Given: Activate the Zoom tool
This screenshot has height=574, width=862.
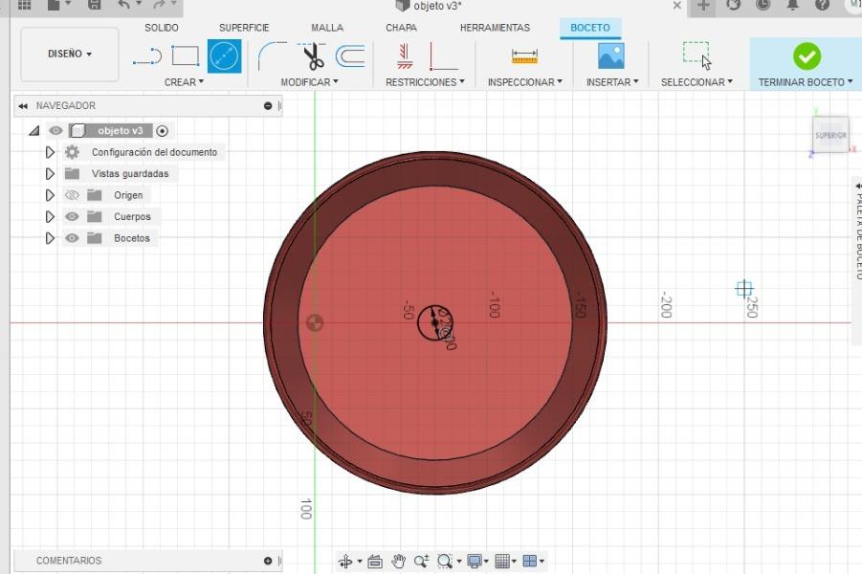Looking at the screenshot, I should (x=421, y=561).
